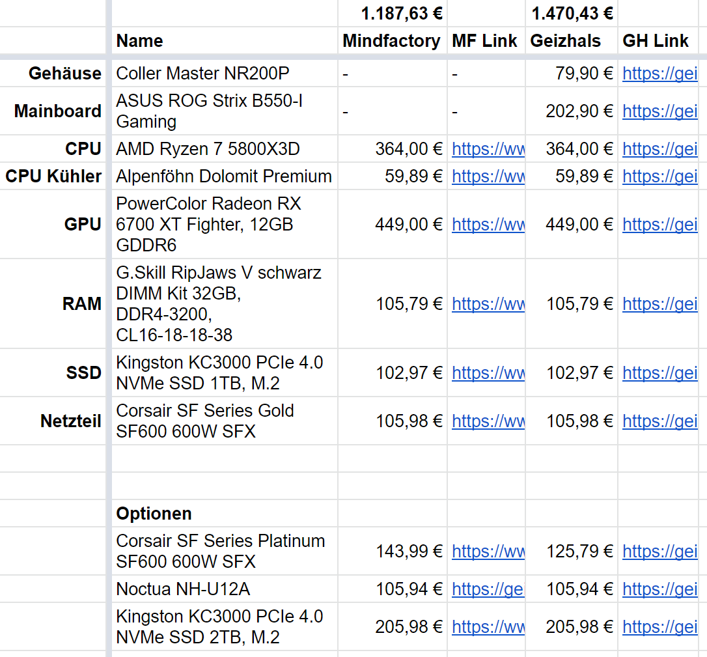
Task: Select the RAM row label
Action: click(53, 304)
